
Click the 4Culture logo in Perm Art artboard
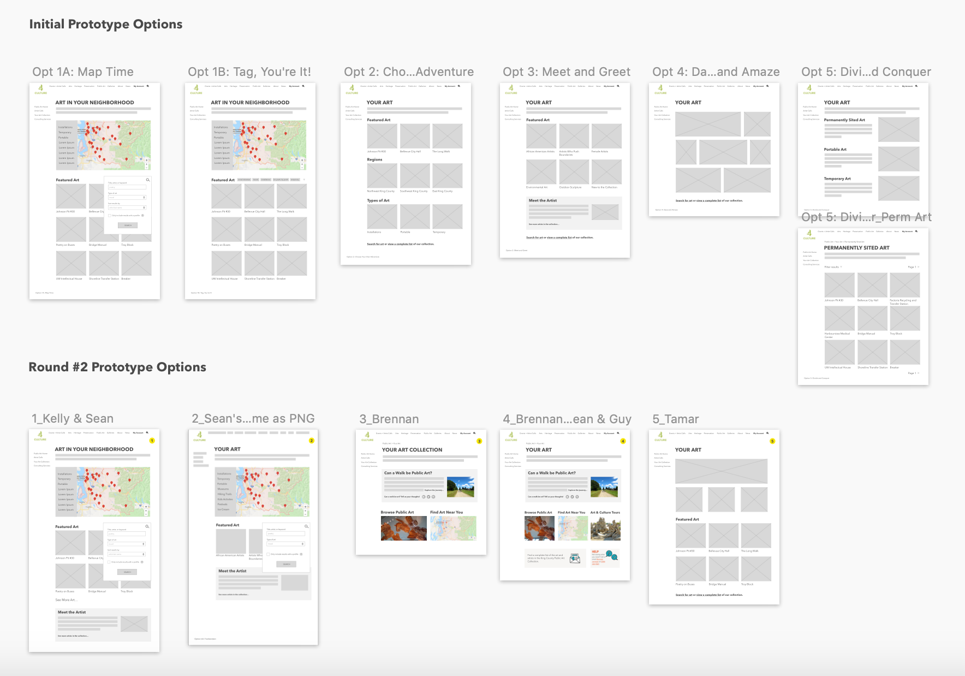coord(809,235)
